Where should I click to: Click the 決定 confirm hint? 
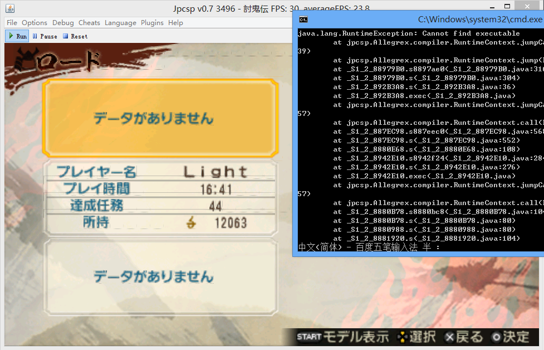click(x=510, y=337)
